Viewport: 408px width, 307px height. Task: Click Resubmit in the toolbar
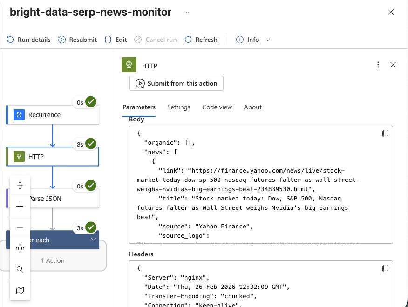77,40
